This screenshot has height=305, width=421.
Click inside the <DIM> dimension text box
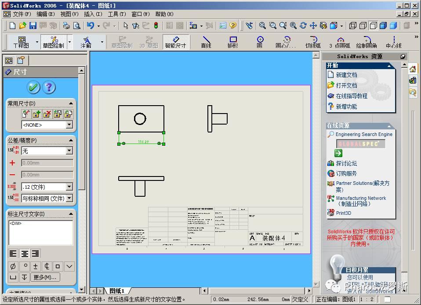(x=40, y=232)
